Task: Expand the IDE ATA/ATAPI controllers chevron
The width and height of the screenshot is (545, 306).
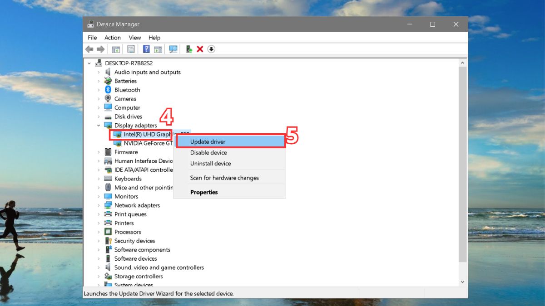Action: click(x=99, y=170)
